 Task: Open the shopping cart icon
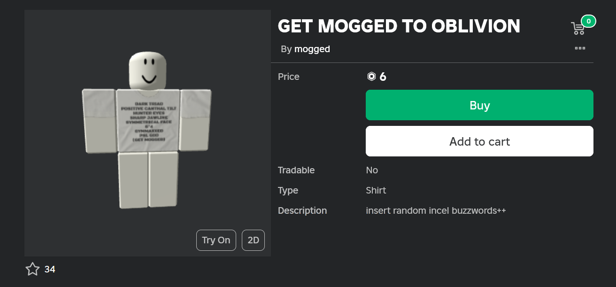[x=578, y=29]
